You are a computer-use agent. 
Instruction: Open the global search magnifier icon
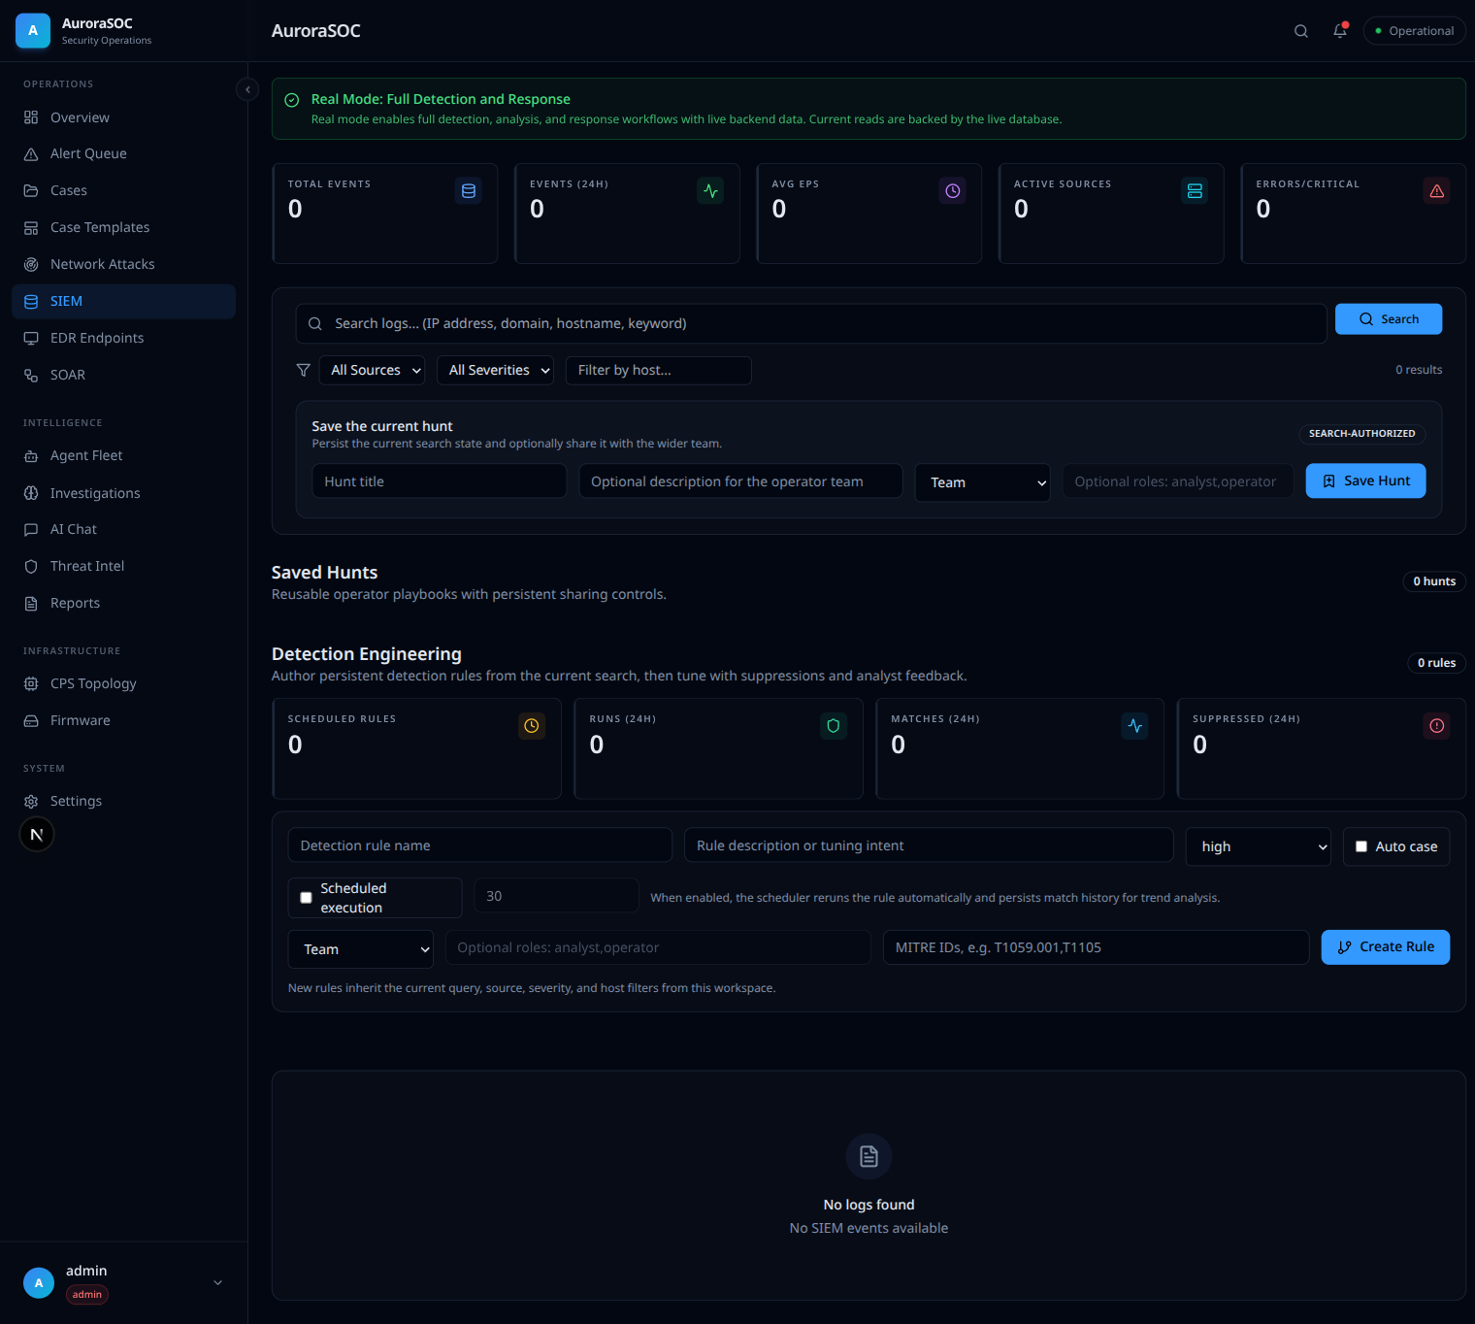[x=1301, y=31]
